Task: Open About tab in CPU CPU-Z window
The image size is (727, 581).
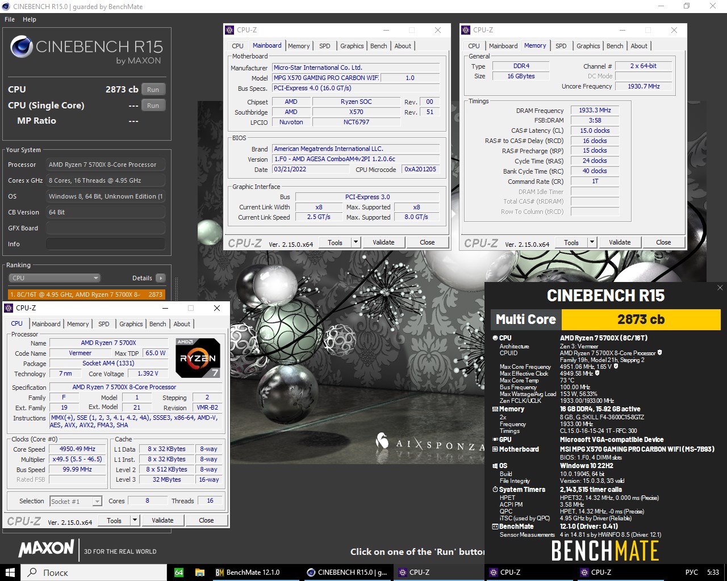Action: click(x=182, y=324)
